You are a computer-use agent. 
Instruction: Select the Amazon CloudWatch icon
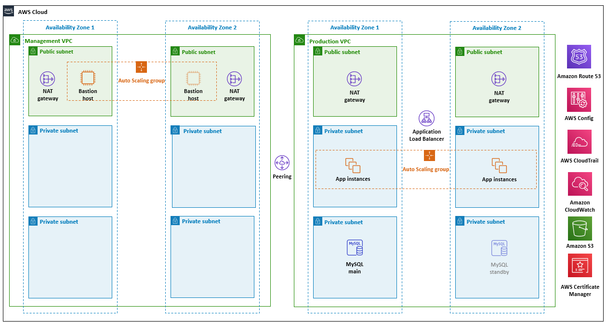click(579, 184)
